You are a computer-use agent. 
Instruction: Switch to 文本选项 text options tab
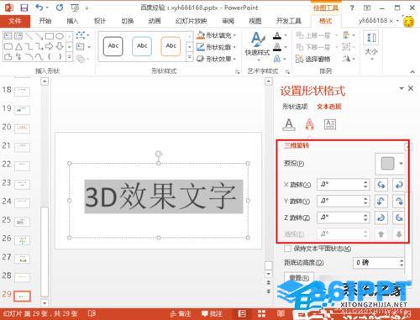tap(329, 107)
